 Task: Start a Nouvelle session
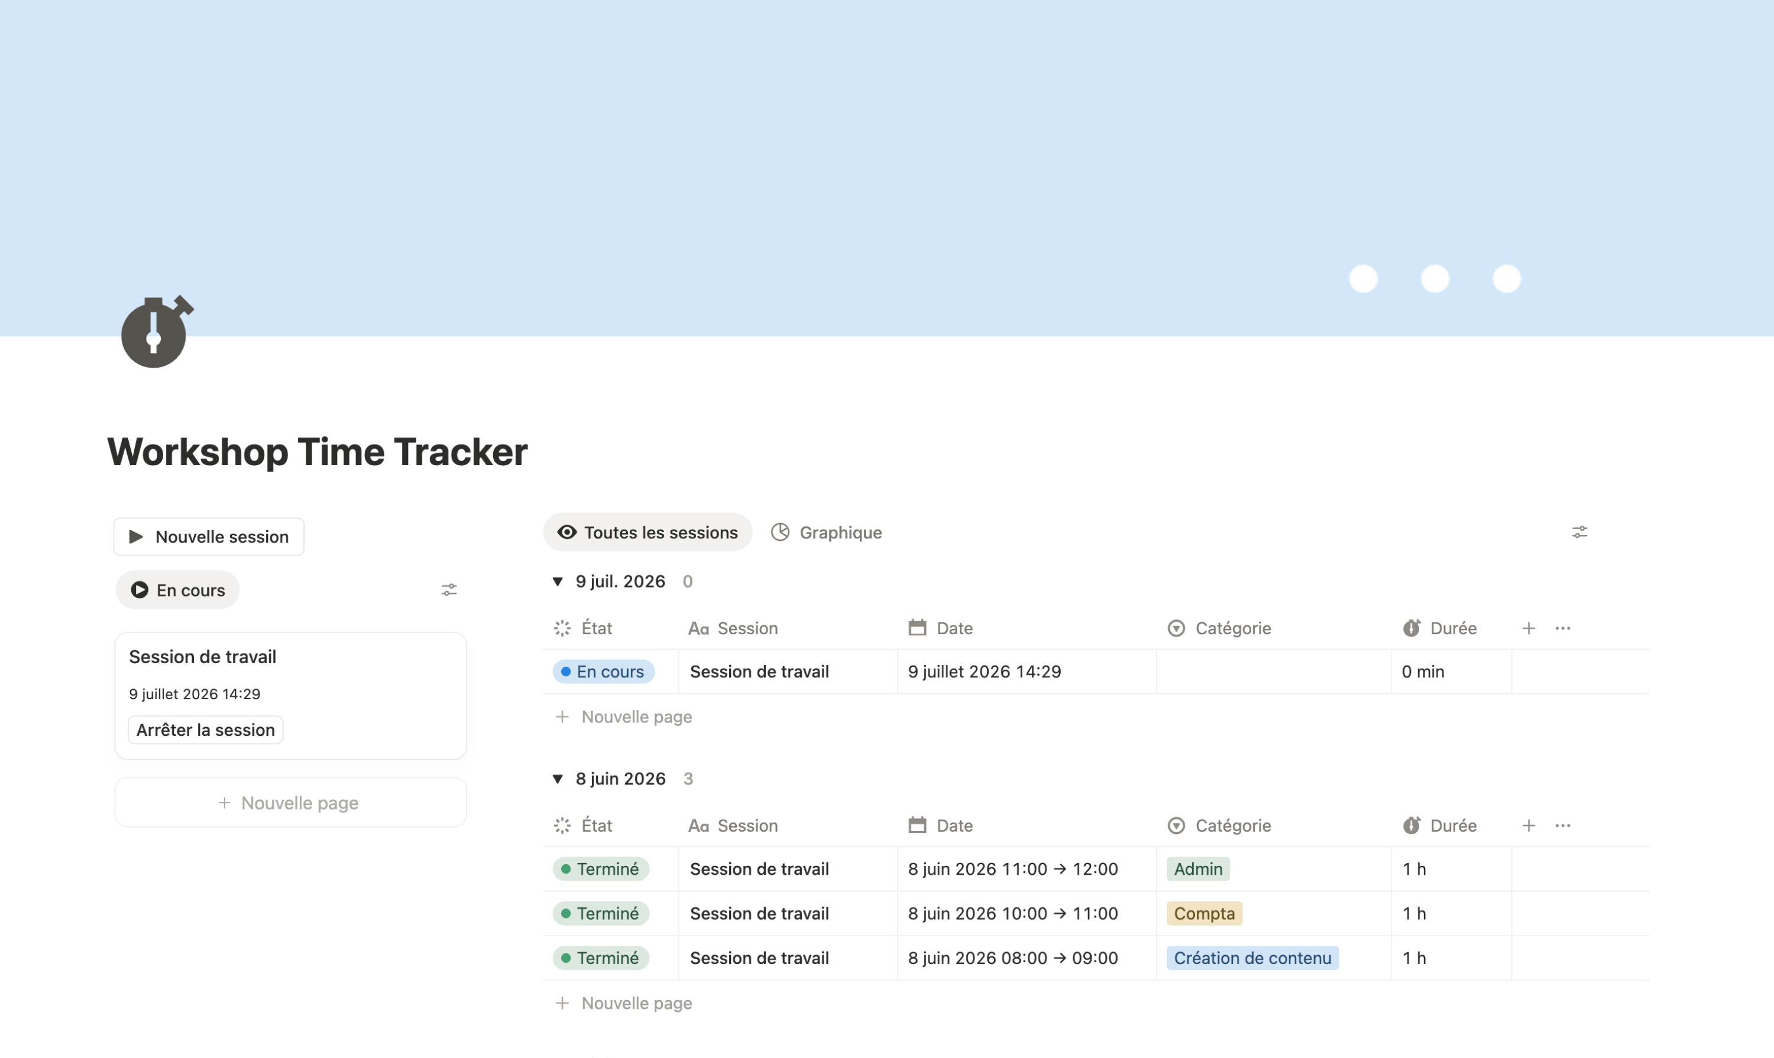208,537
